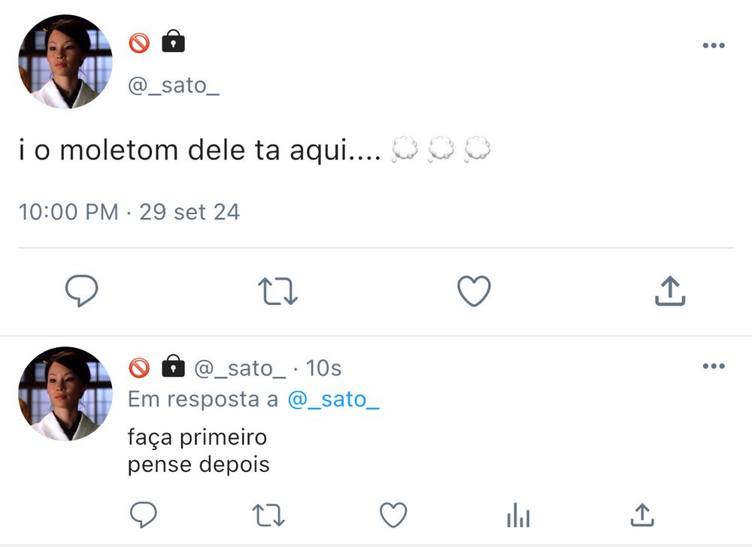
Task: Click the @_sato_ handle under main tweet header
Action: pos(173,85)
